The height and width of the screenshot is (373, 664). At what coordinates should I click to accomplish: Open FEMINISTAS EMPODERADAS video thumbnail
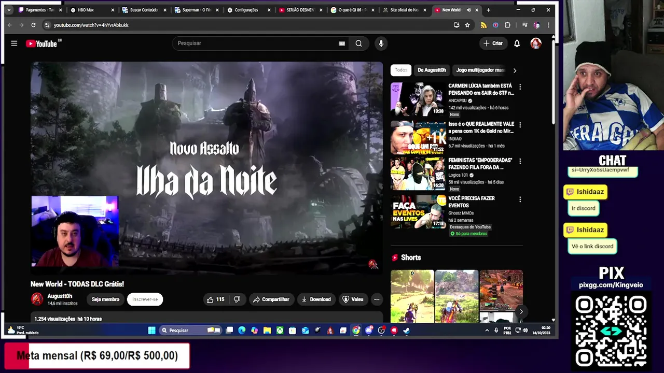click(x=418, y=174)
